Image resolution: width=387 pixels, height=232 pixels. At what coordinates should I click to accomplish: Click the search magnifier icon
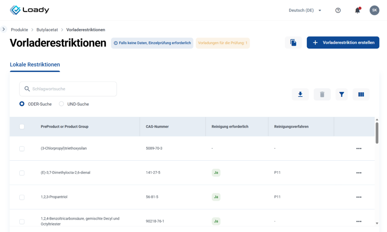pyautogui.click(x=27, y=89)
